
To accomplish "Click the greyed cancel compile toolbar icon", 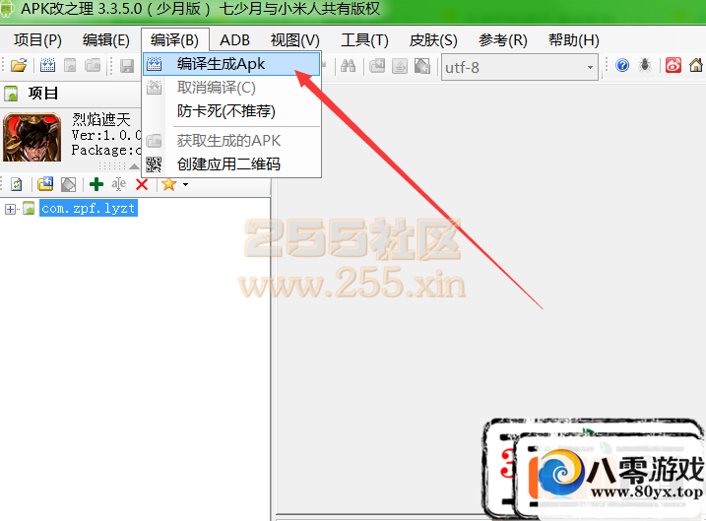I will coord(70,66).
